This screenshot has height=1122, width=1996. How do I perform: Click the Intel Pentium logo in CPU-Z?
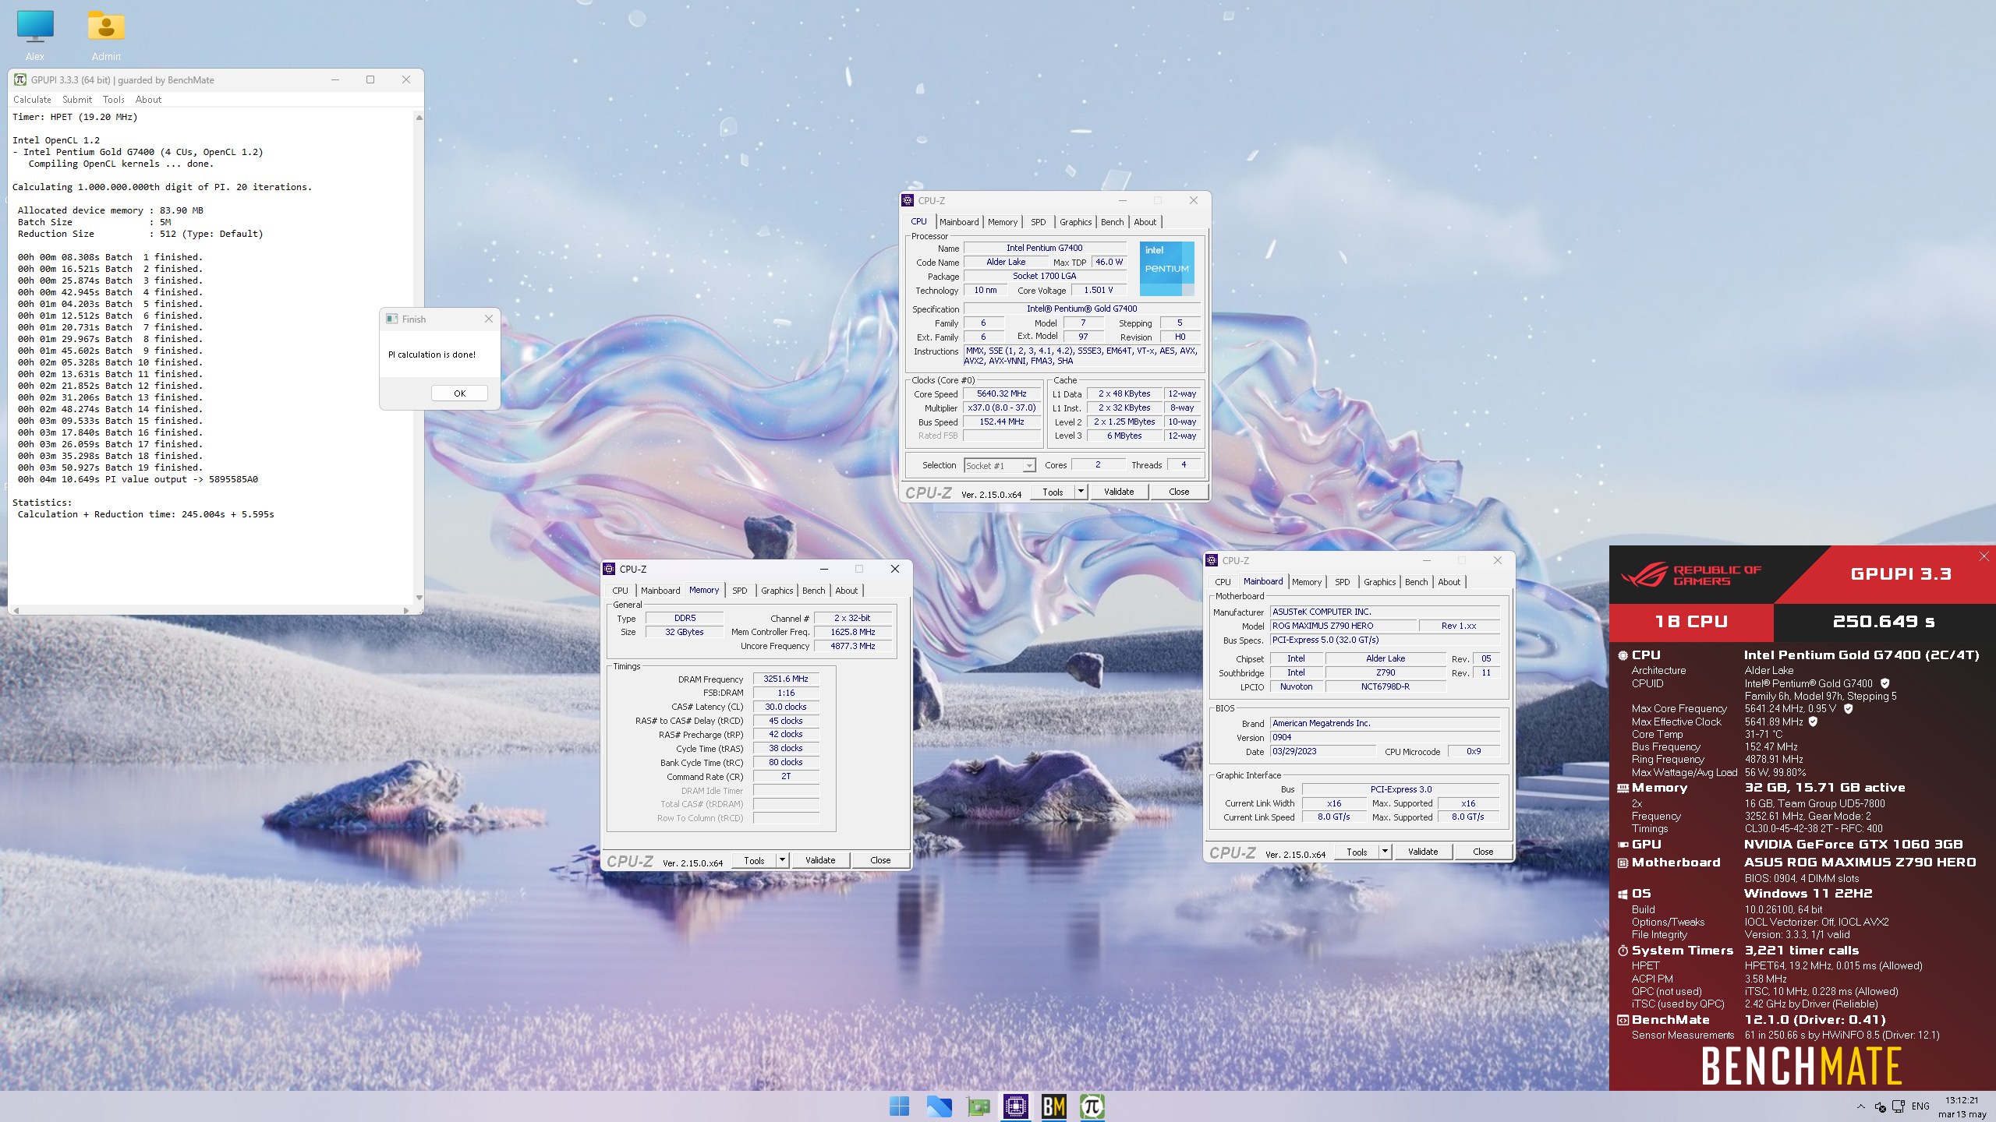coord(1166,268)
